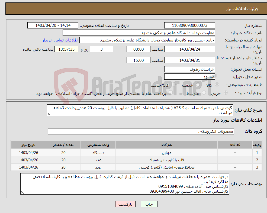Click the ردیف column header
Viewport: 267px width, 213px height.
(257, 145)
